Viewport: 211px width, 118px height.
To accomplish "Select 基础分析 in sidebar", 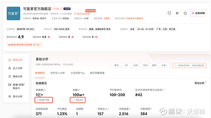I will (17, 60).
